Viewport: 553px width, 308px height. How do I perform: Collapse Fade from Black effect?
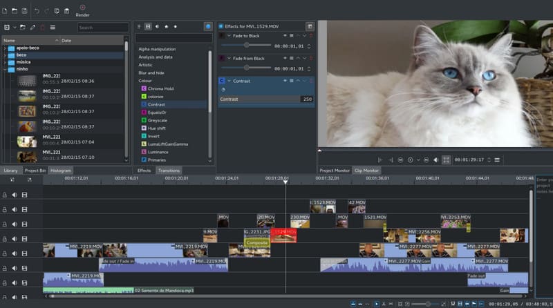(229, 58)
